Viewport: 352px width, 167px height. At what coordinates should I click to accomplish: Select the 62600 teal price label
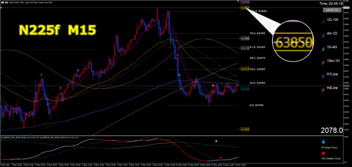(x=245, y=89)
